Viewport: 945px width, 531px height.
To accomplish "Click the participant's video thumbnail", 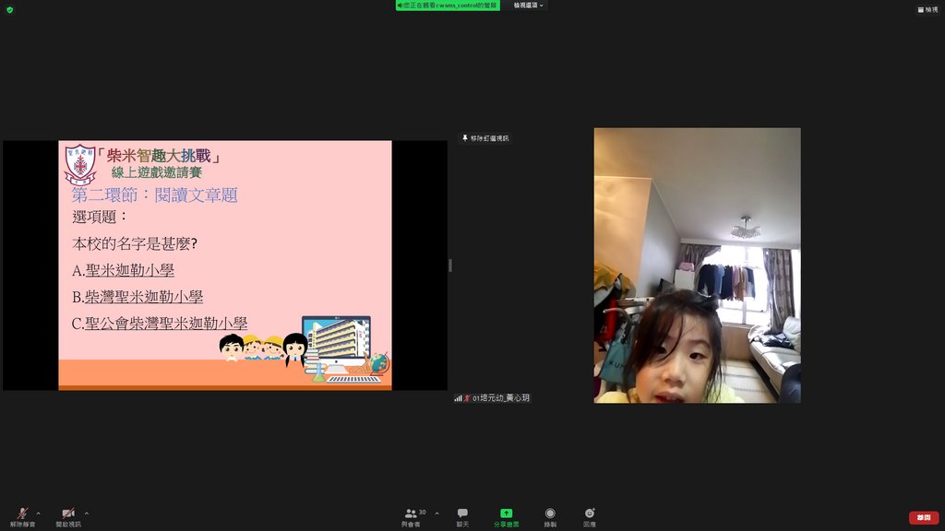I will pos(697,265).
